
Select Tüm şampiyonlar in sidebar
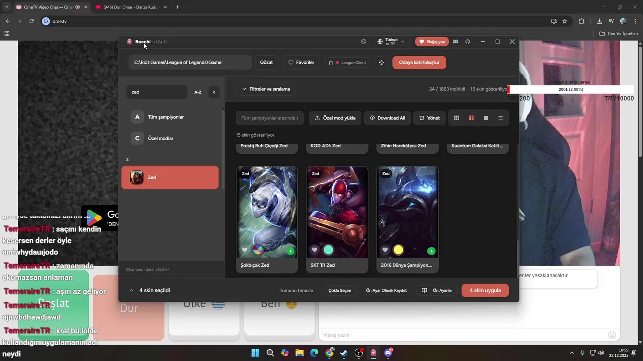(x=170, y=117)
